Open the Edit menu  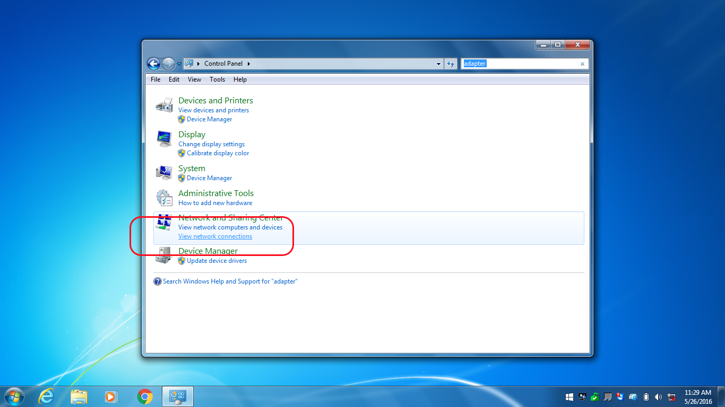pyautogui.click(x=174, y=79)
